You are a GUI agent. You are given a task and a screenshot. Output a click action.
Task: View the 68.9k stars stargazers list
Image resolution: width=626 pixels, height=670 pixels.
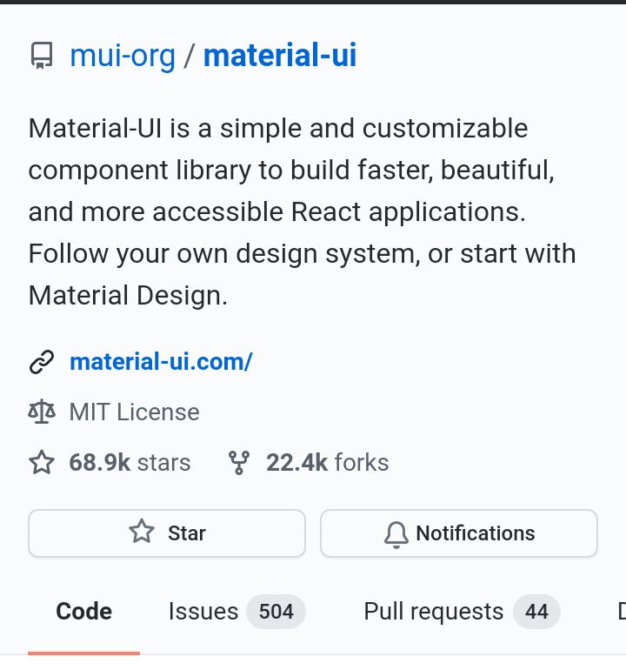[x=130, y=462]
